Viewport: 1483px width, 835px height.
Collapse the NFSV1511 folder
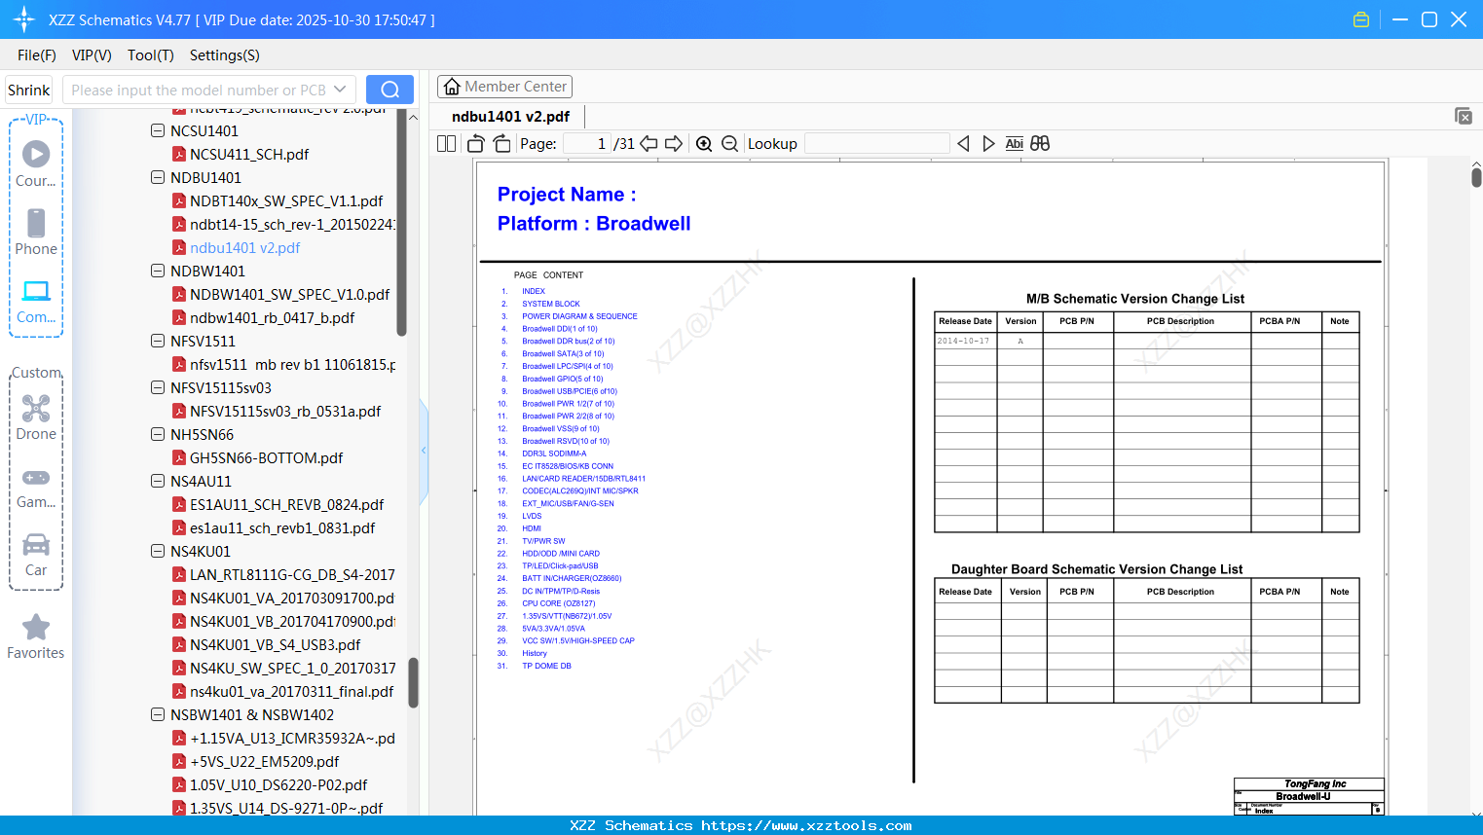point(158,341)
